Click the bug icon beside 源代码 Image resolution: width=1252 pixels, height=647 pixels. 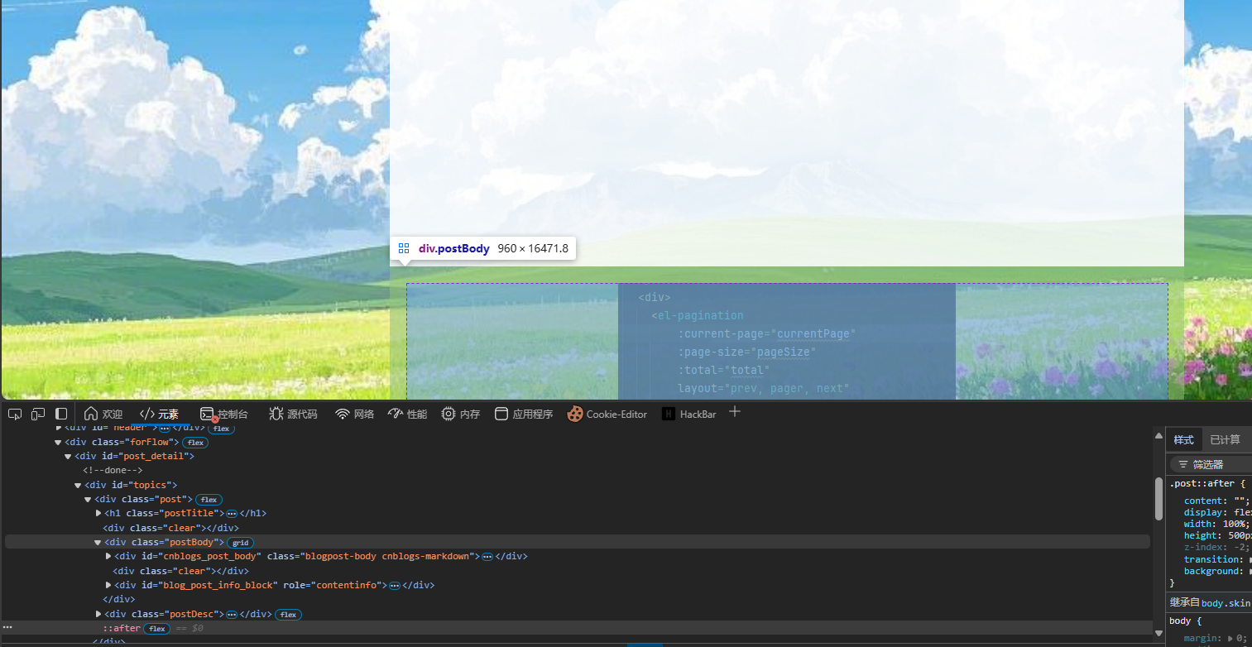pos(276,414)
